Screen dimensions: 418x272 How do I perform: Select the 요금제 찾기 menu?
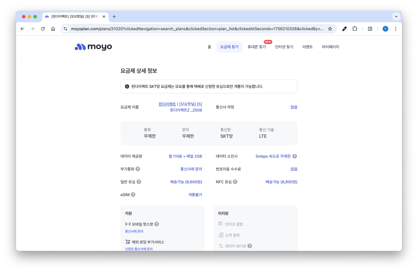coord(229,47)
